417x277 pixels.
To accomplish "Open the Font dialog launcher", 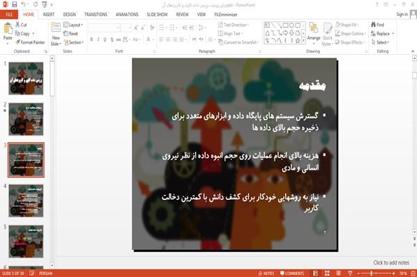I will (154, 51).
